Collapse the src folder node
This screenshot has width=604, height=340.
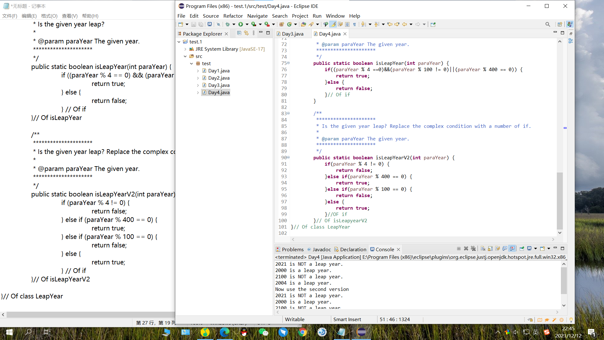pyautogui.click(x=185, y=56)
